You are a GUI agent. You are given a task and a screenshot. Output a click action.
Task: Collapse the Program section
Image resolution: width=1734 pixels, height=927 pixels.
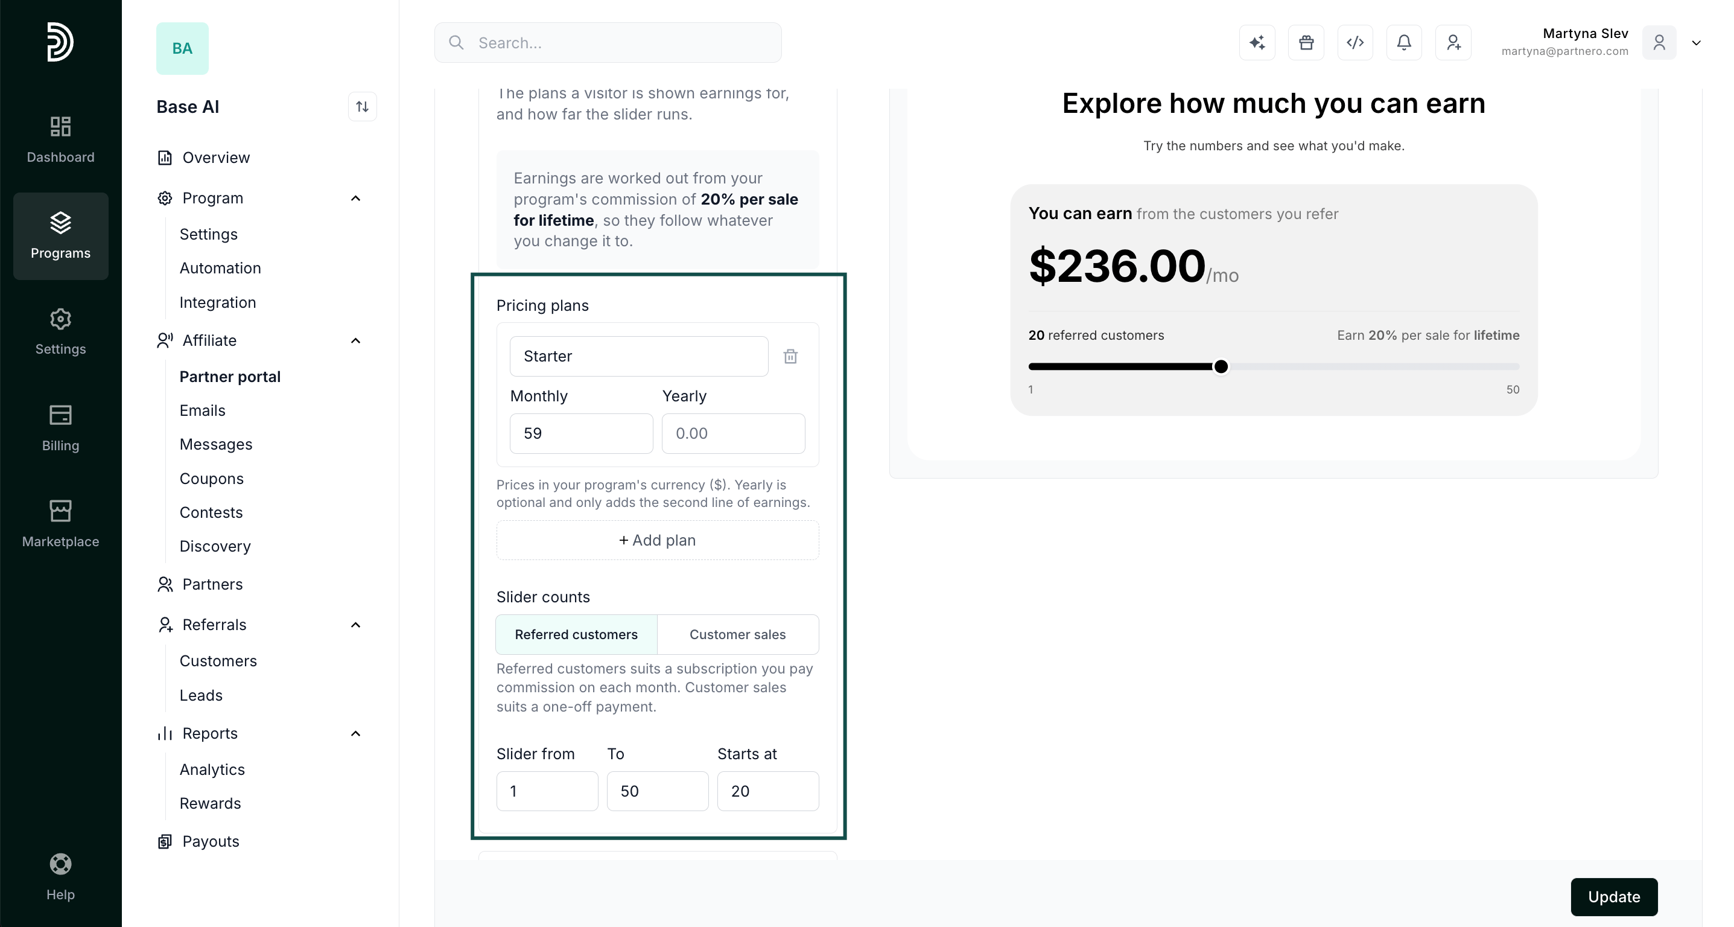coord(356,198)
